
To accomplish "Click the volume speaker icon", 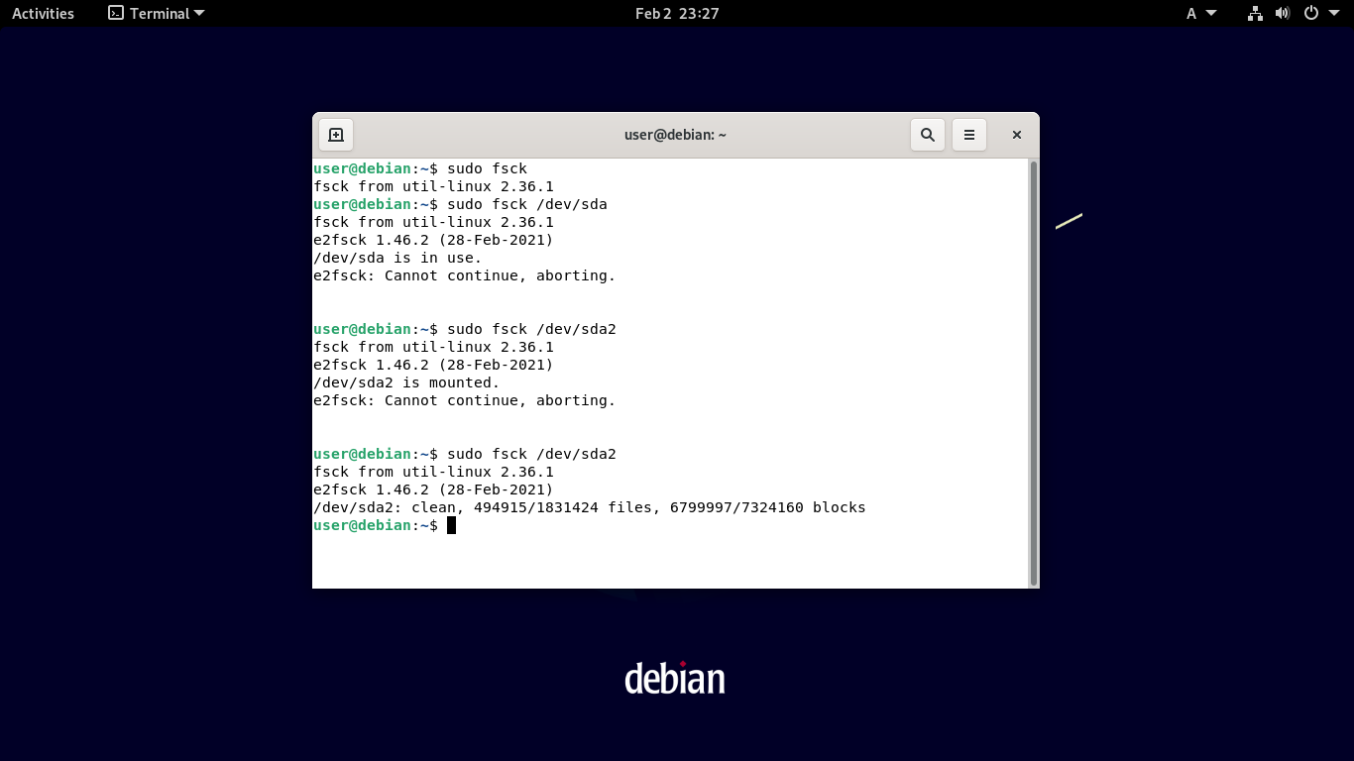I will point(1283,13).
